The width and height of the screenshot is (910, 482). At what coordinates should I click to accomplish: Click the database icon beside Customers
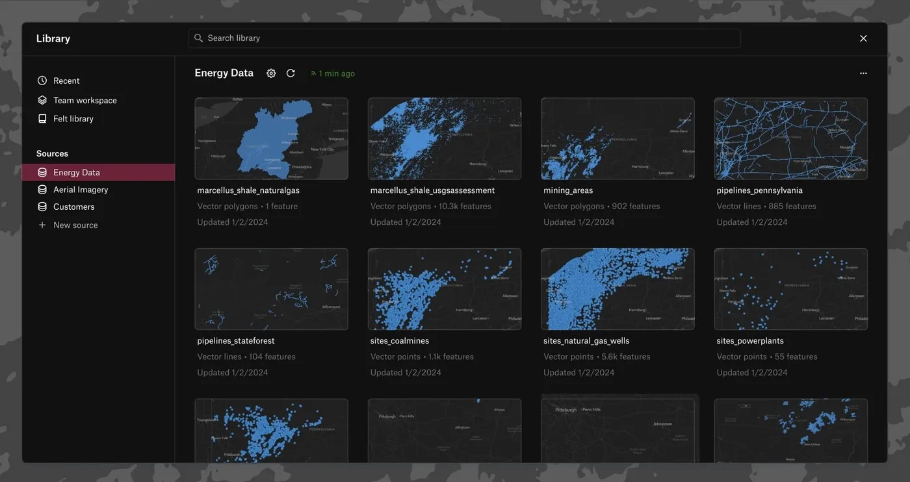(x=42, y=207)
